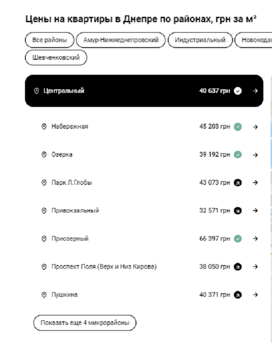
Task: Click the trend badge next to Пушкина price
Action: pyautogui.click(x=238, y=295)
